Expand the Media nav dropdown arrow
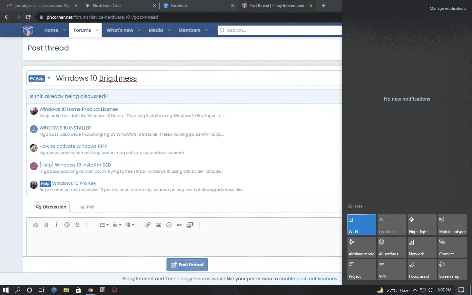 169,30
